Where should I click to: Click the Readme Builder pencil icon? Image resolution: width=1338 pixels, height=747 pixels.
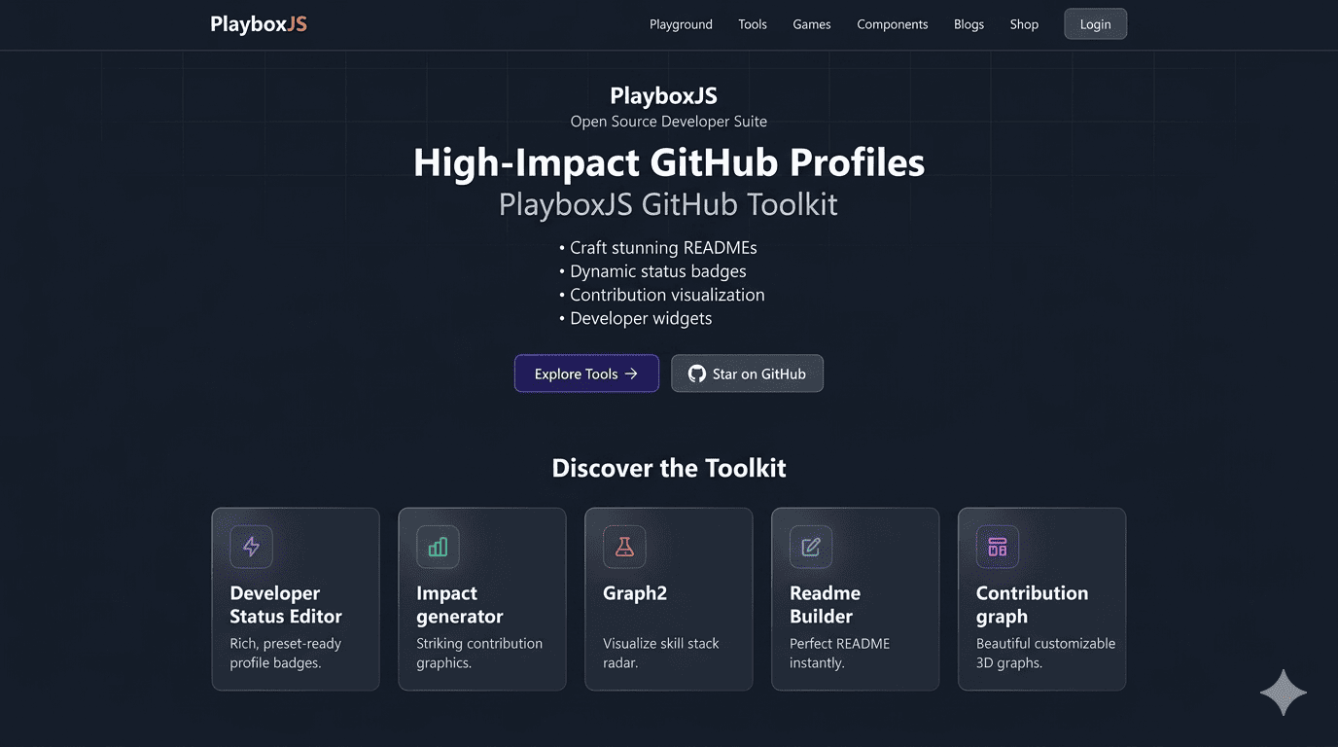coord(811,547)
